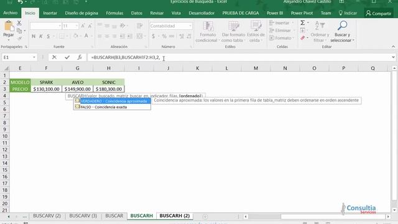Click the increase decimals icon
398x224 pixels.
click(182, 36)
